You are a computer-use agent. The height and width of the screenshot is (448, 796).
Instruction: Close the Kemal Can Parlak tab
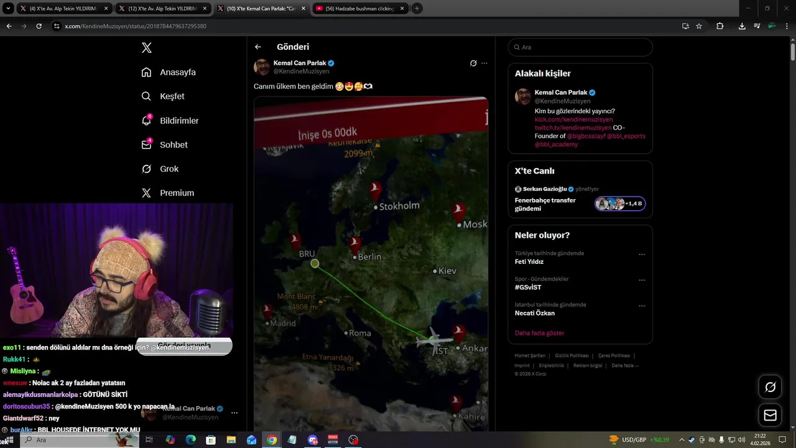click(303, 9)
